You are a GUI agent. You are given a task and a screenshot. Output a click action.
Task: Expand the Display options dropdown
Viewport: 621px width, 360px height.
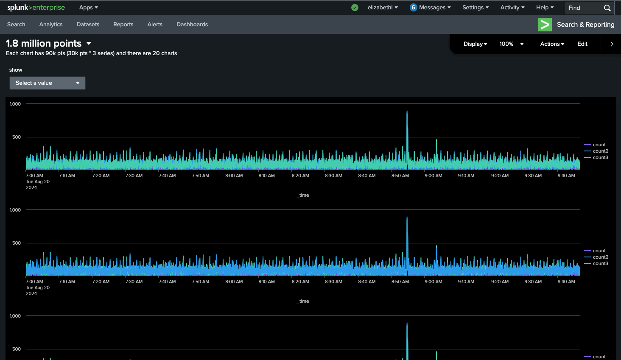(x=475, y=44)
